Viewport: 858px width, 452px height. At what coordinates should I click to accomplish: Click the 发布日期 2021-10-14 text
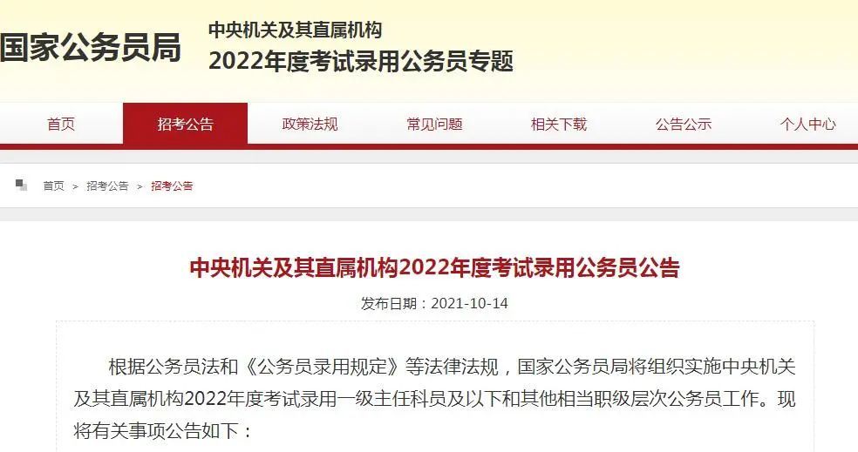(434, 303)
